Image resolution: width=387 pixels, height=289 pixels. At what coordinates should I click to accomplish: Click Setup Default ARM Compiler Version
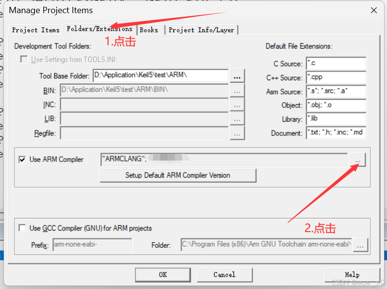click(178, 175)
